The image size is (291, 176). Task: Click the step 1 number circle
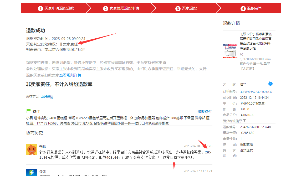coord(40,8)
